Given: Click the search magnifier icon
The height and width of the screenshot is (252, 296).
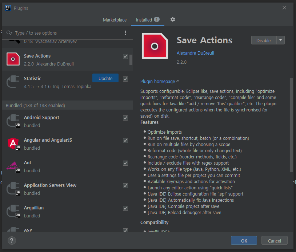Looking at the screenshot, I should point(9,33).
